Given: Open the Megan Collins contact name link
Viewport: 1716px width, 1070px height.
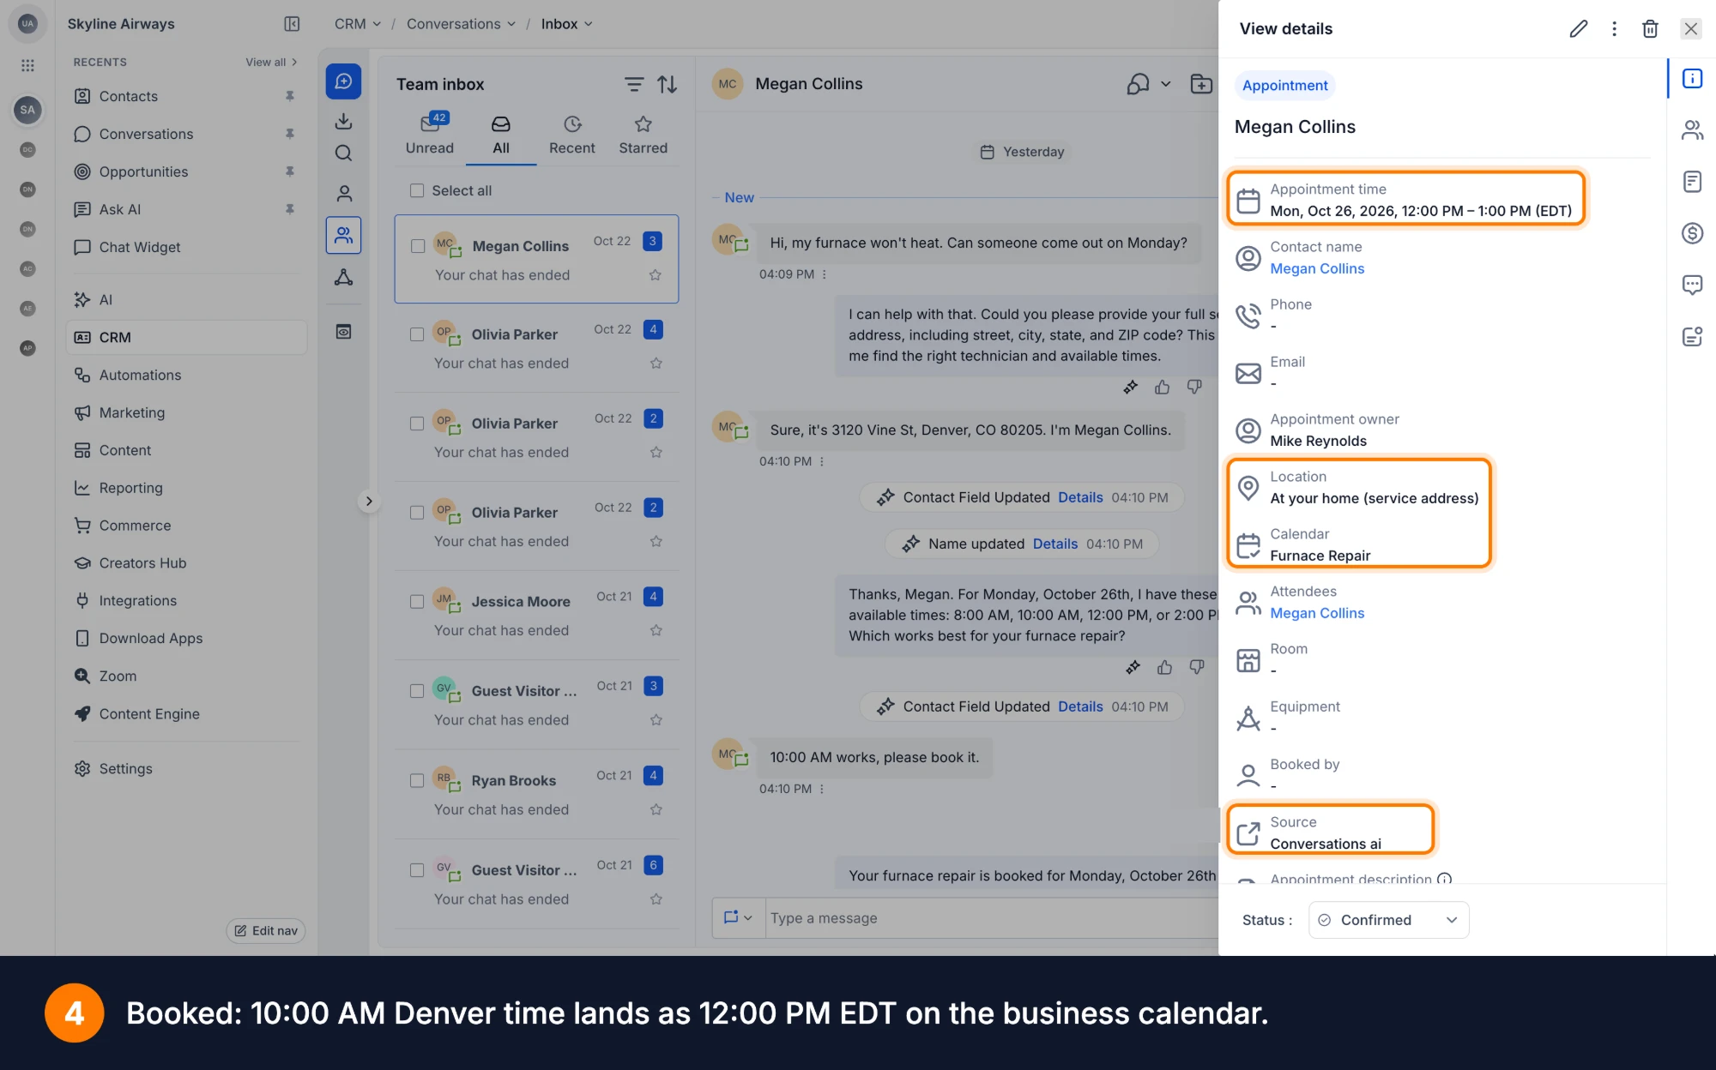Looking at the screenshot, I should tap(1317, 268).
